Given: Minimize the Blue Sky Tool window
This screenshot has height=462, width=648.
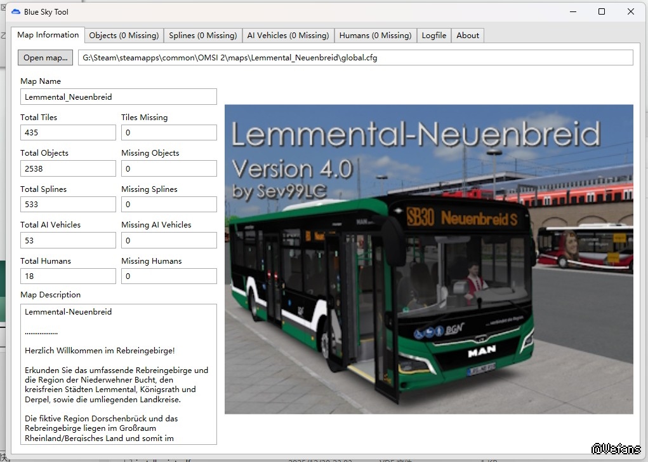Looking at the screenshot, I should 572,11.
